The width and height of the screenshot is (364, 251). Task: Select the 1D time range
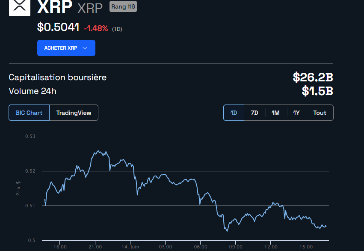(x=234, y=113)
